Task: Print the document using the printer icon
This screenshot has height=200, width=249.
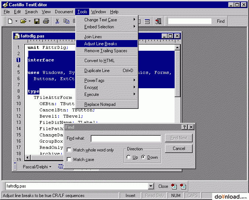Action: tap(46, 21)
